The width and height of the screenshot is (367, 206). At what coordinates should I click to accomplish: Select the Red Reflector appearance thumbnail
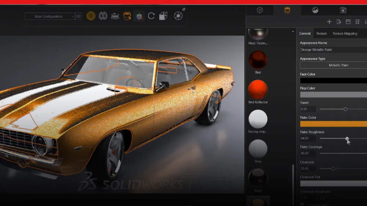258,90
